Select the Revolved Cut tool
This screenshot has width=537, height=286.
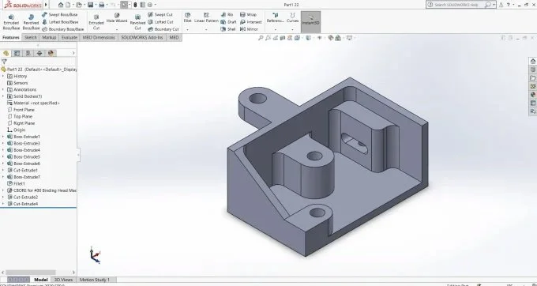coord(137,22)
